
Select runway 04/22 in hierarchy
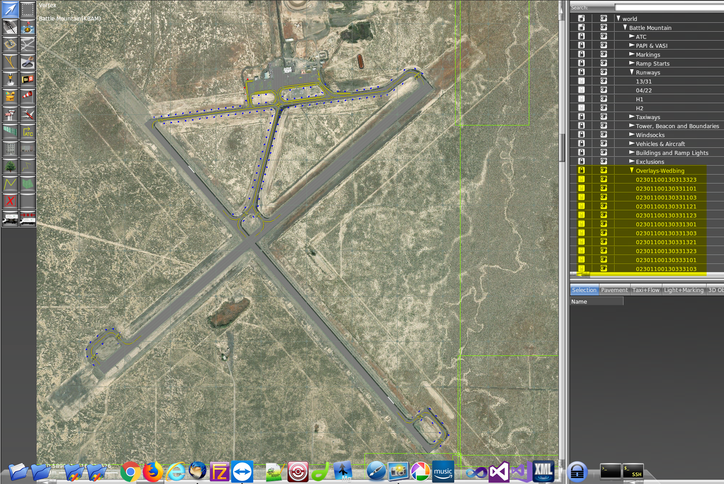[x=644, y=90]
